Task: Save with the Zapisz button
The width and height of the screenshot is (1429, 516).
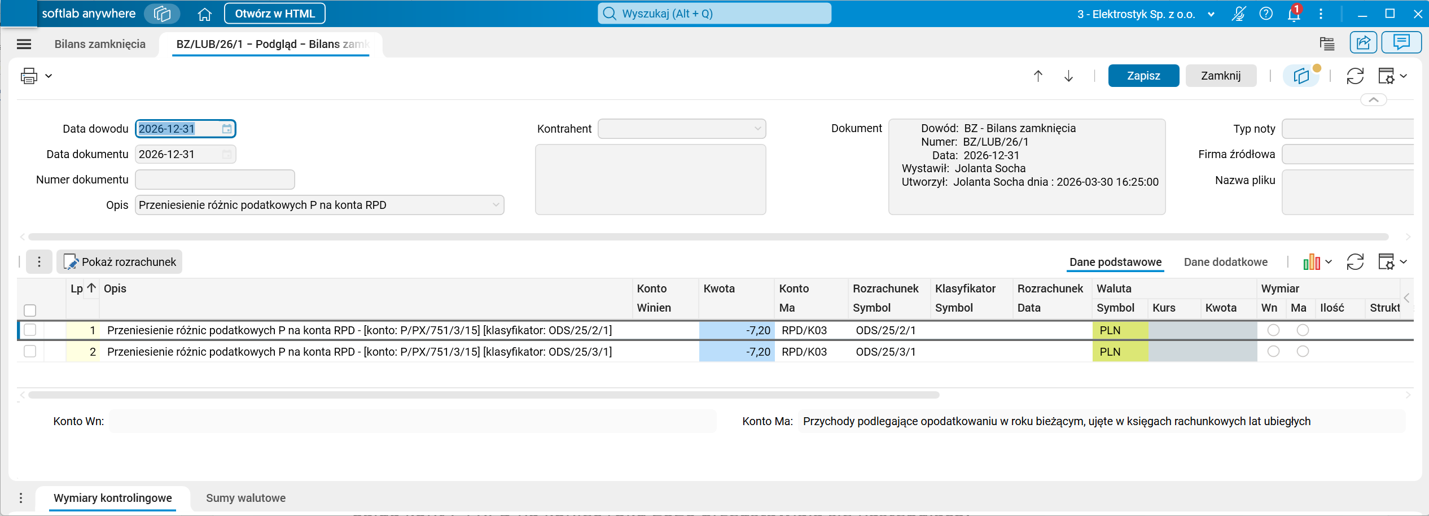Action: (1143, 76)
